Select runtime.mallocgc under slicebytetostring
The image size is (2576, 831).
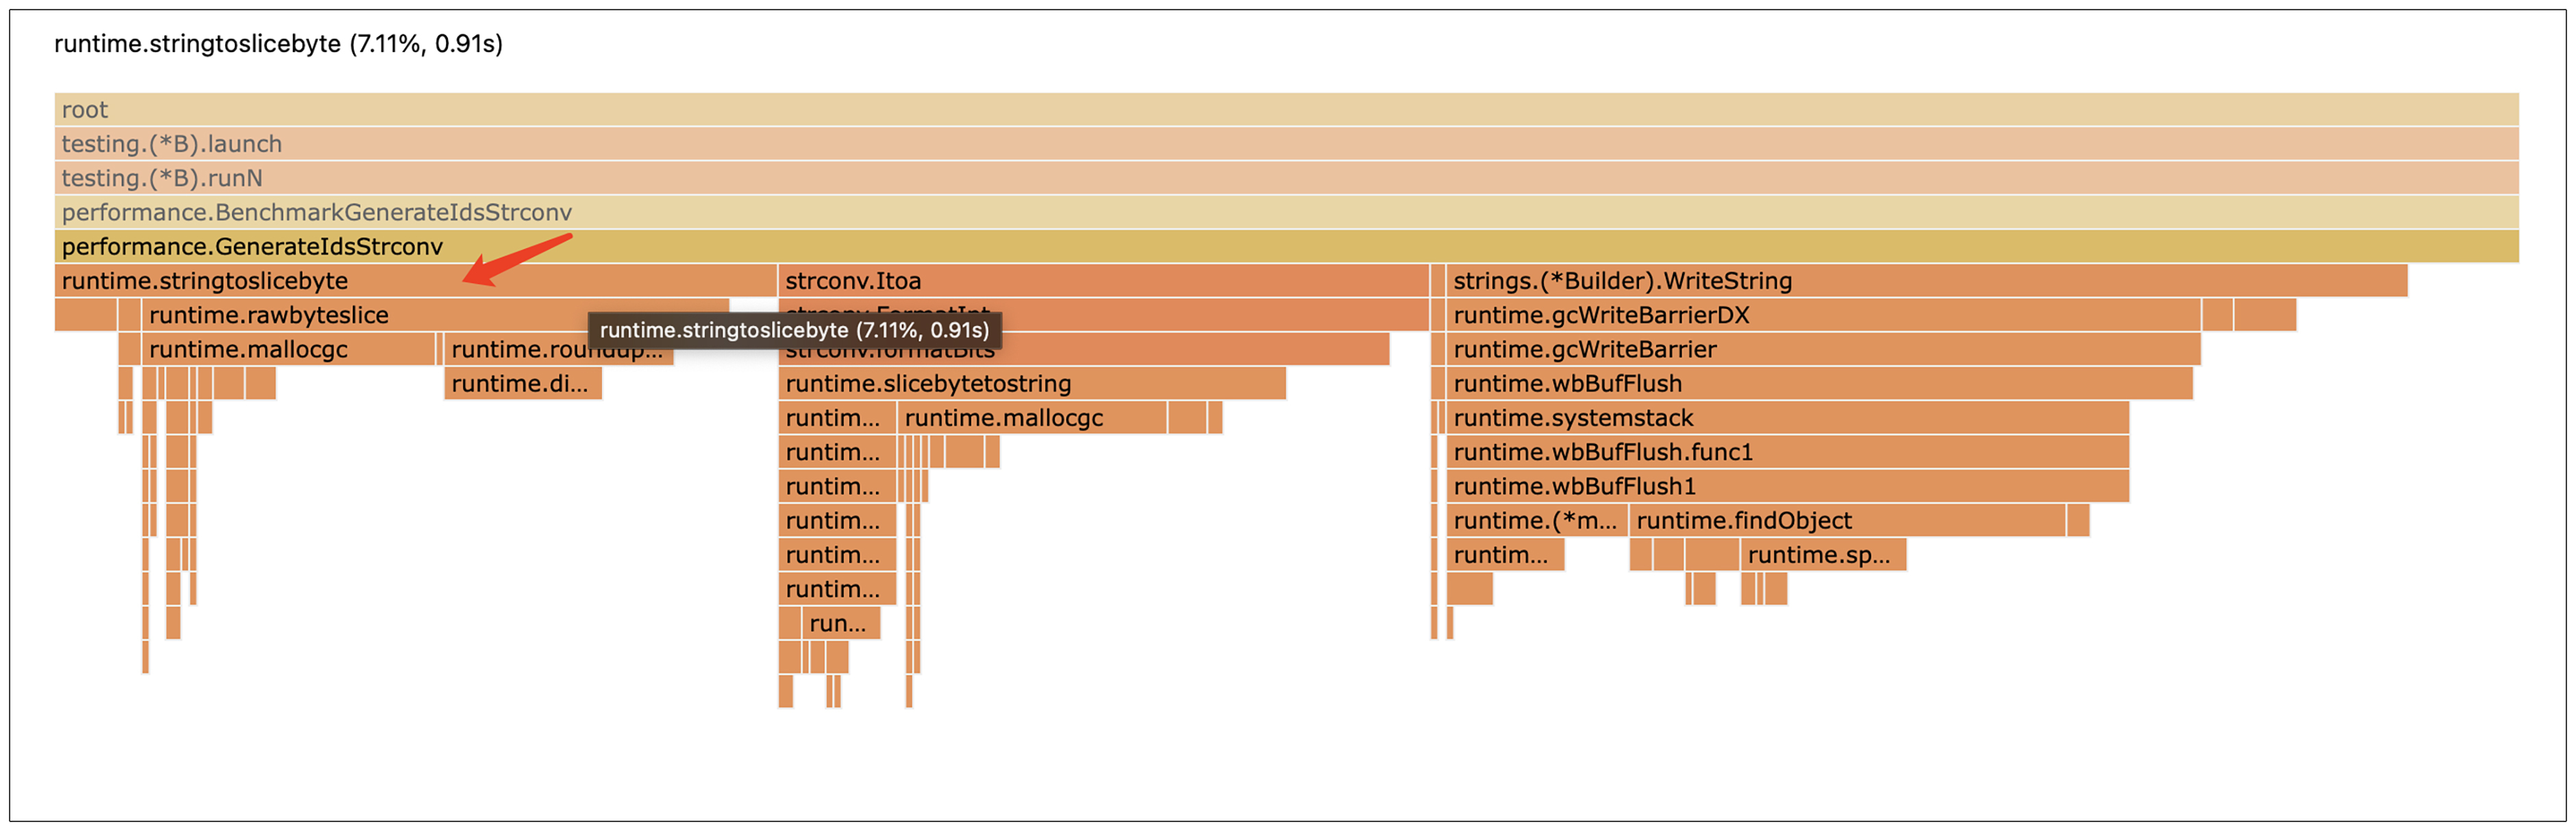point(1031,418)
